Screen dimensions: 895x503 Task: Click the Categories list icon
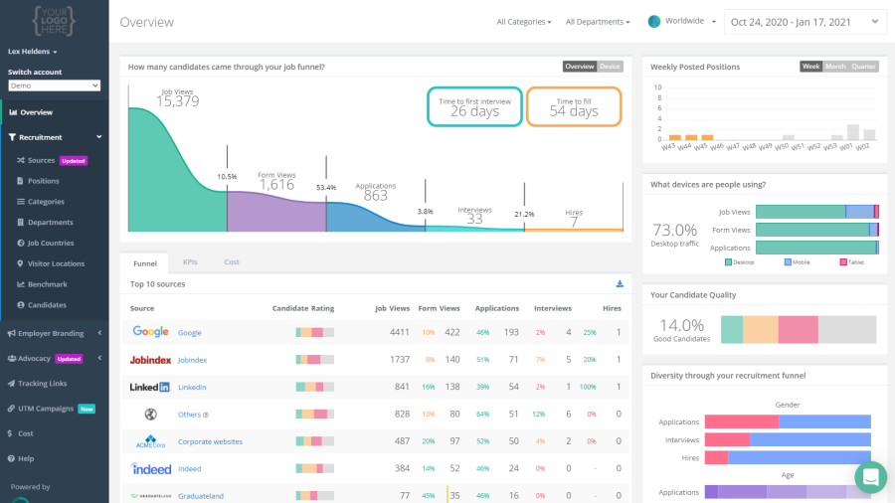pyautogui.click(x=21, y=202)
